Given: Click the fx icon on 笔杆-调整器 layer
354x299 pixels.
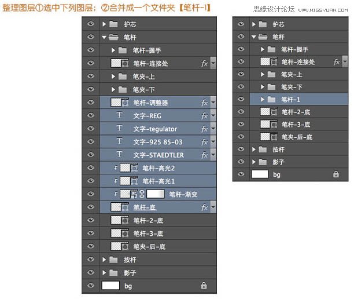Looking at the screenshot, I should [204, 103].
